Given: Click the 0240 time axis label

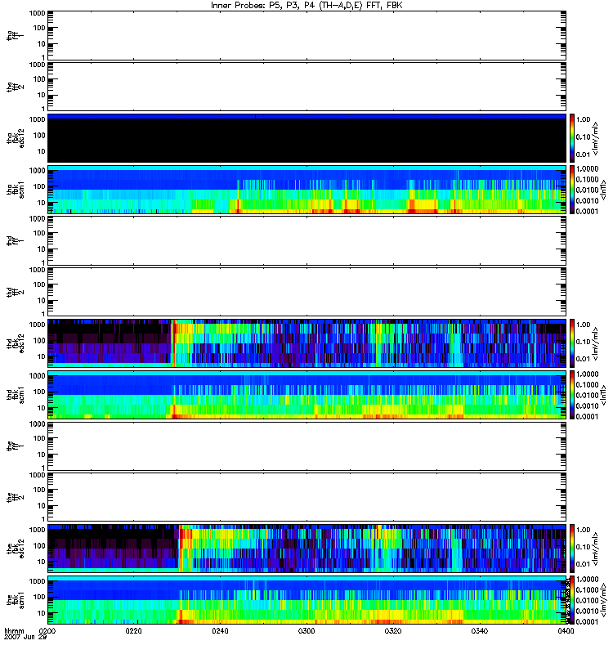Looking at the screenshot, I should point(220,630).
